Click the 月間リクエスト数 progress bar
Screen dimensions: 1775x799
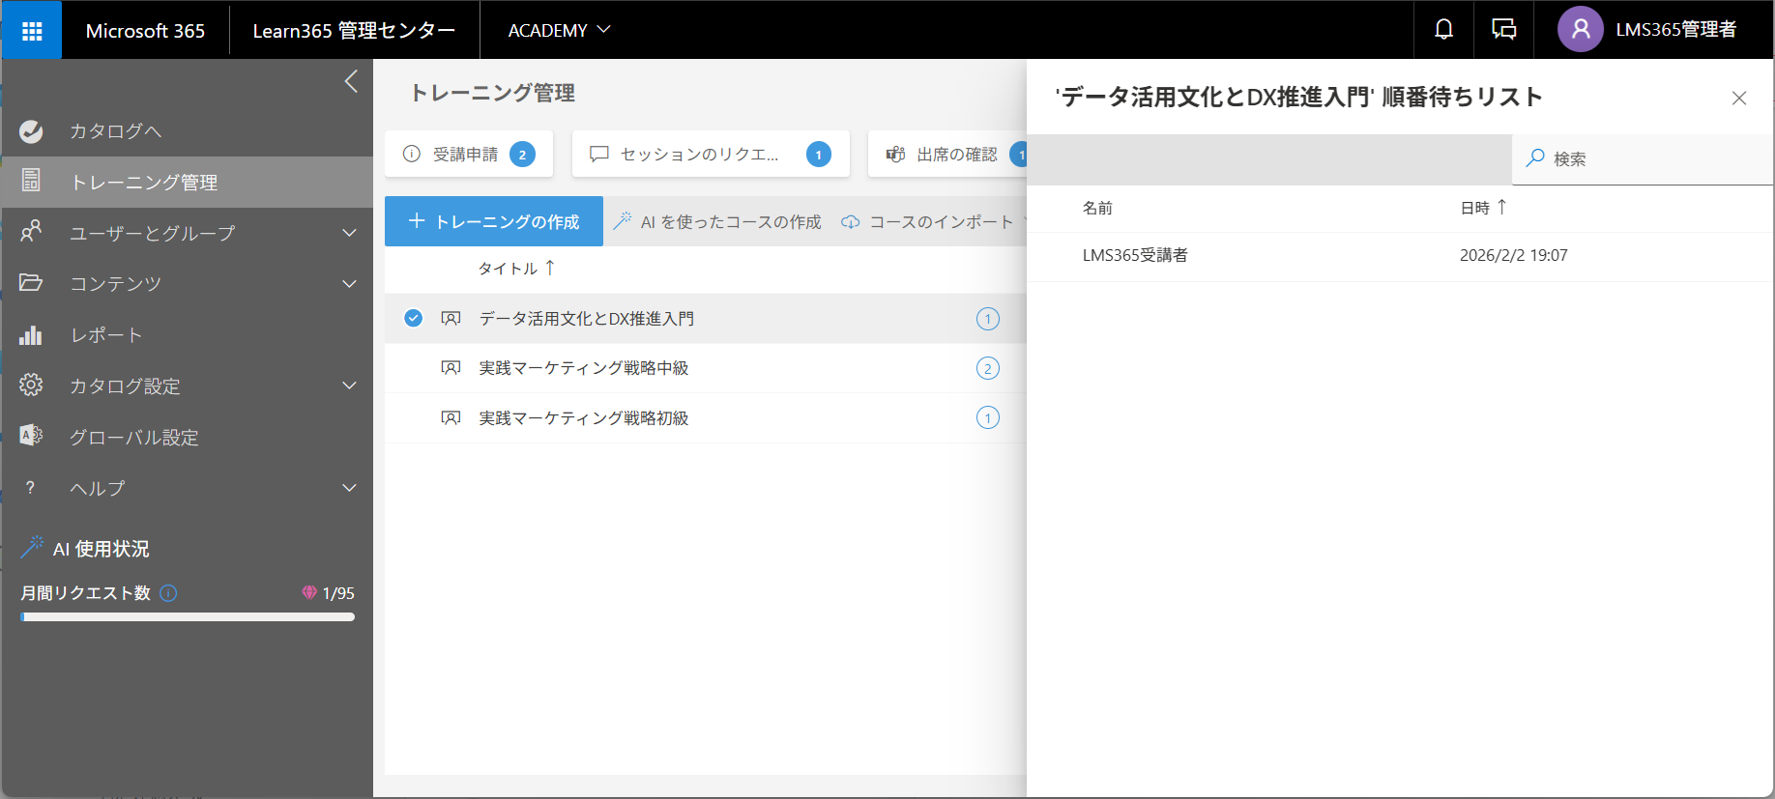point(188,616)
